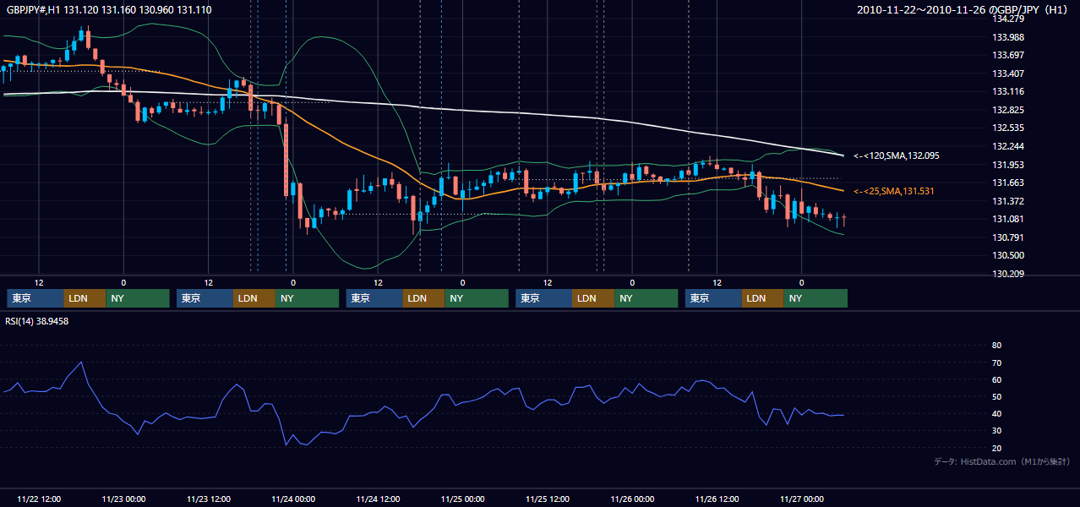Image resolution: width=1080 pixels, height=507 pixels.
Task: Click price axis label 132.535
Action: 1007,128
